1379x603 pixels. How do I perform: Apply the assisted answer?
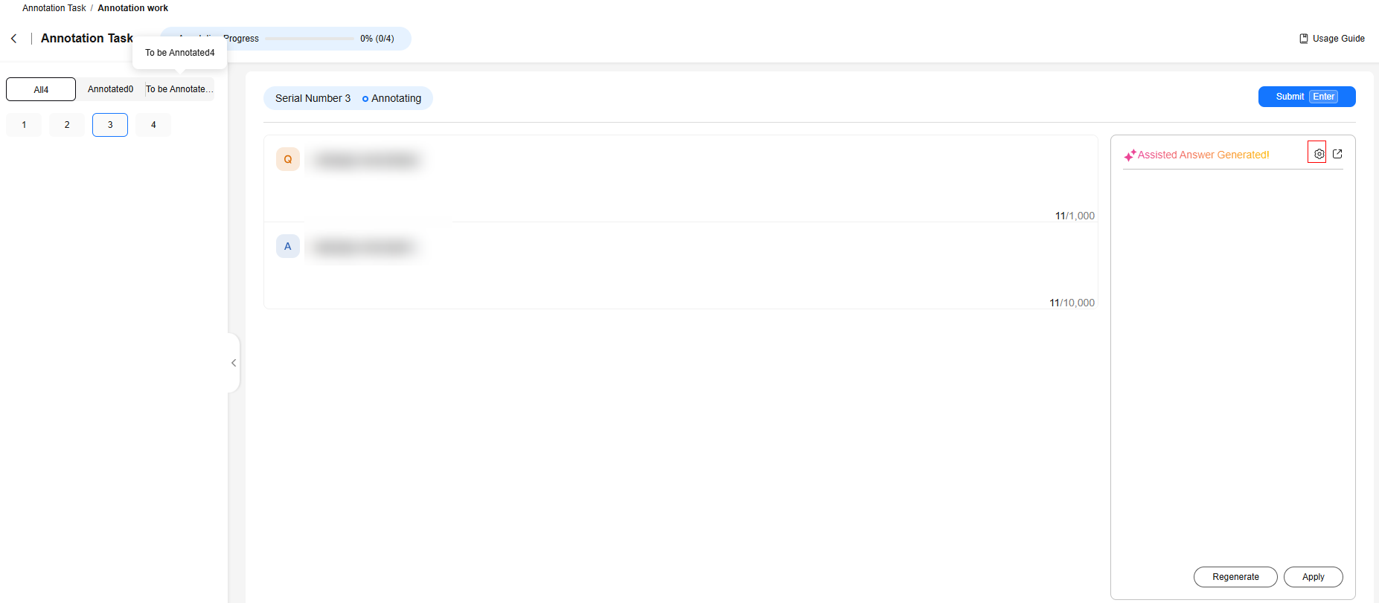pyautogui.click(x=1314, y=577)
